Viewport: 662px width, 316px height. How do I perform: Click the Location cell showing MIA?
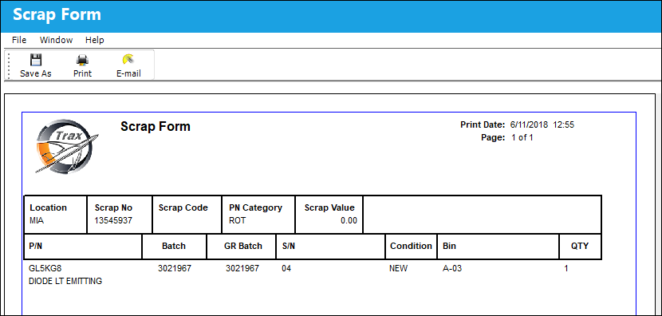tap(55, 214)
